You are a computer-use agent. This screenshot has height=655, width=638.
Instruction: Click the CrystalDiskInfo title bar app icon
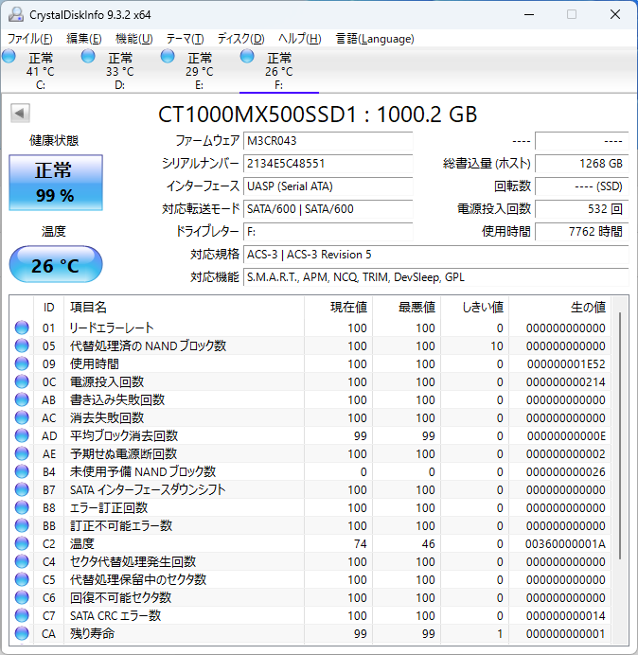pos(16,14)
